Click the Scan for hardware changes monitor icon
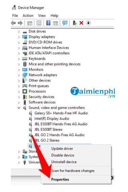The image size is (128, 192). pos(65,23)
